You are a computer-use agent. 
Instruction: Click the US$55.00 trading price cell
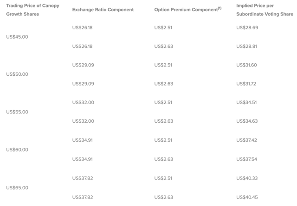[x=17, y=112]
